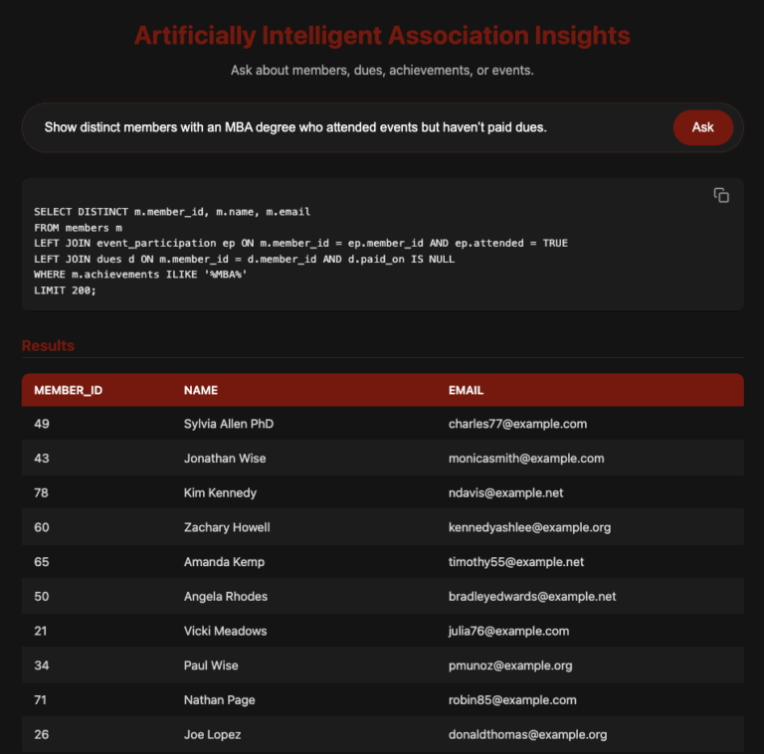Select the Angela Rhodes row

coord(226,597)
